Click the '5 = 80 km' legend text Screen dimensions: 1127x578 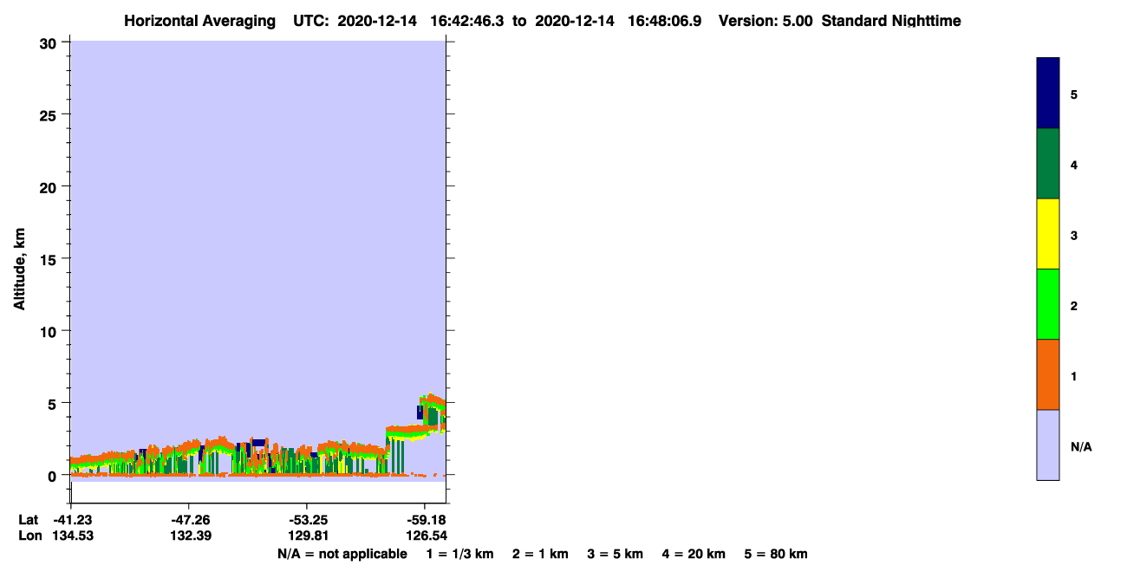tap(776, 554)
